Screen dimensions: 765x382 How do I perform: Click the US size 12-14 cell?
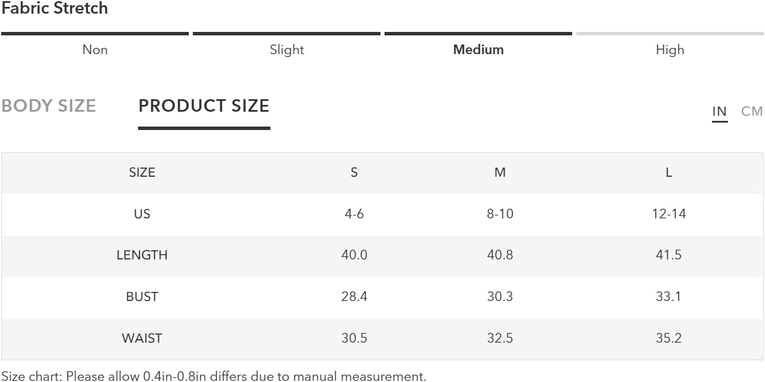[669, 214]
